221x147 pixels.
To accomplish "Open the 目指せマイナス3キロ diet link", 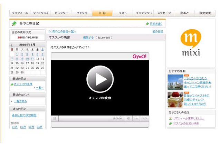I will click(x=196, y=96).
